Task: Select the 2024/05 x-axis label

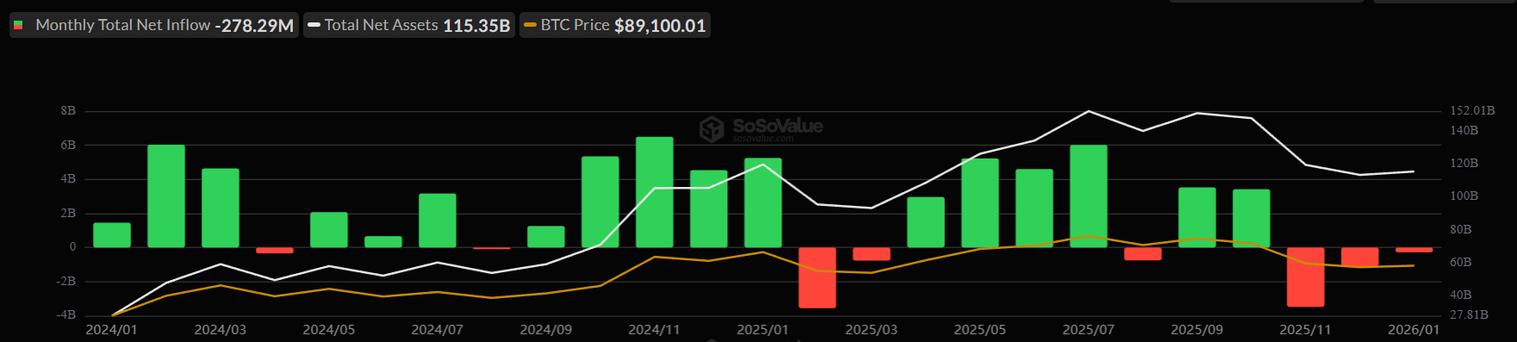Action: click(329, 330)
